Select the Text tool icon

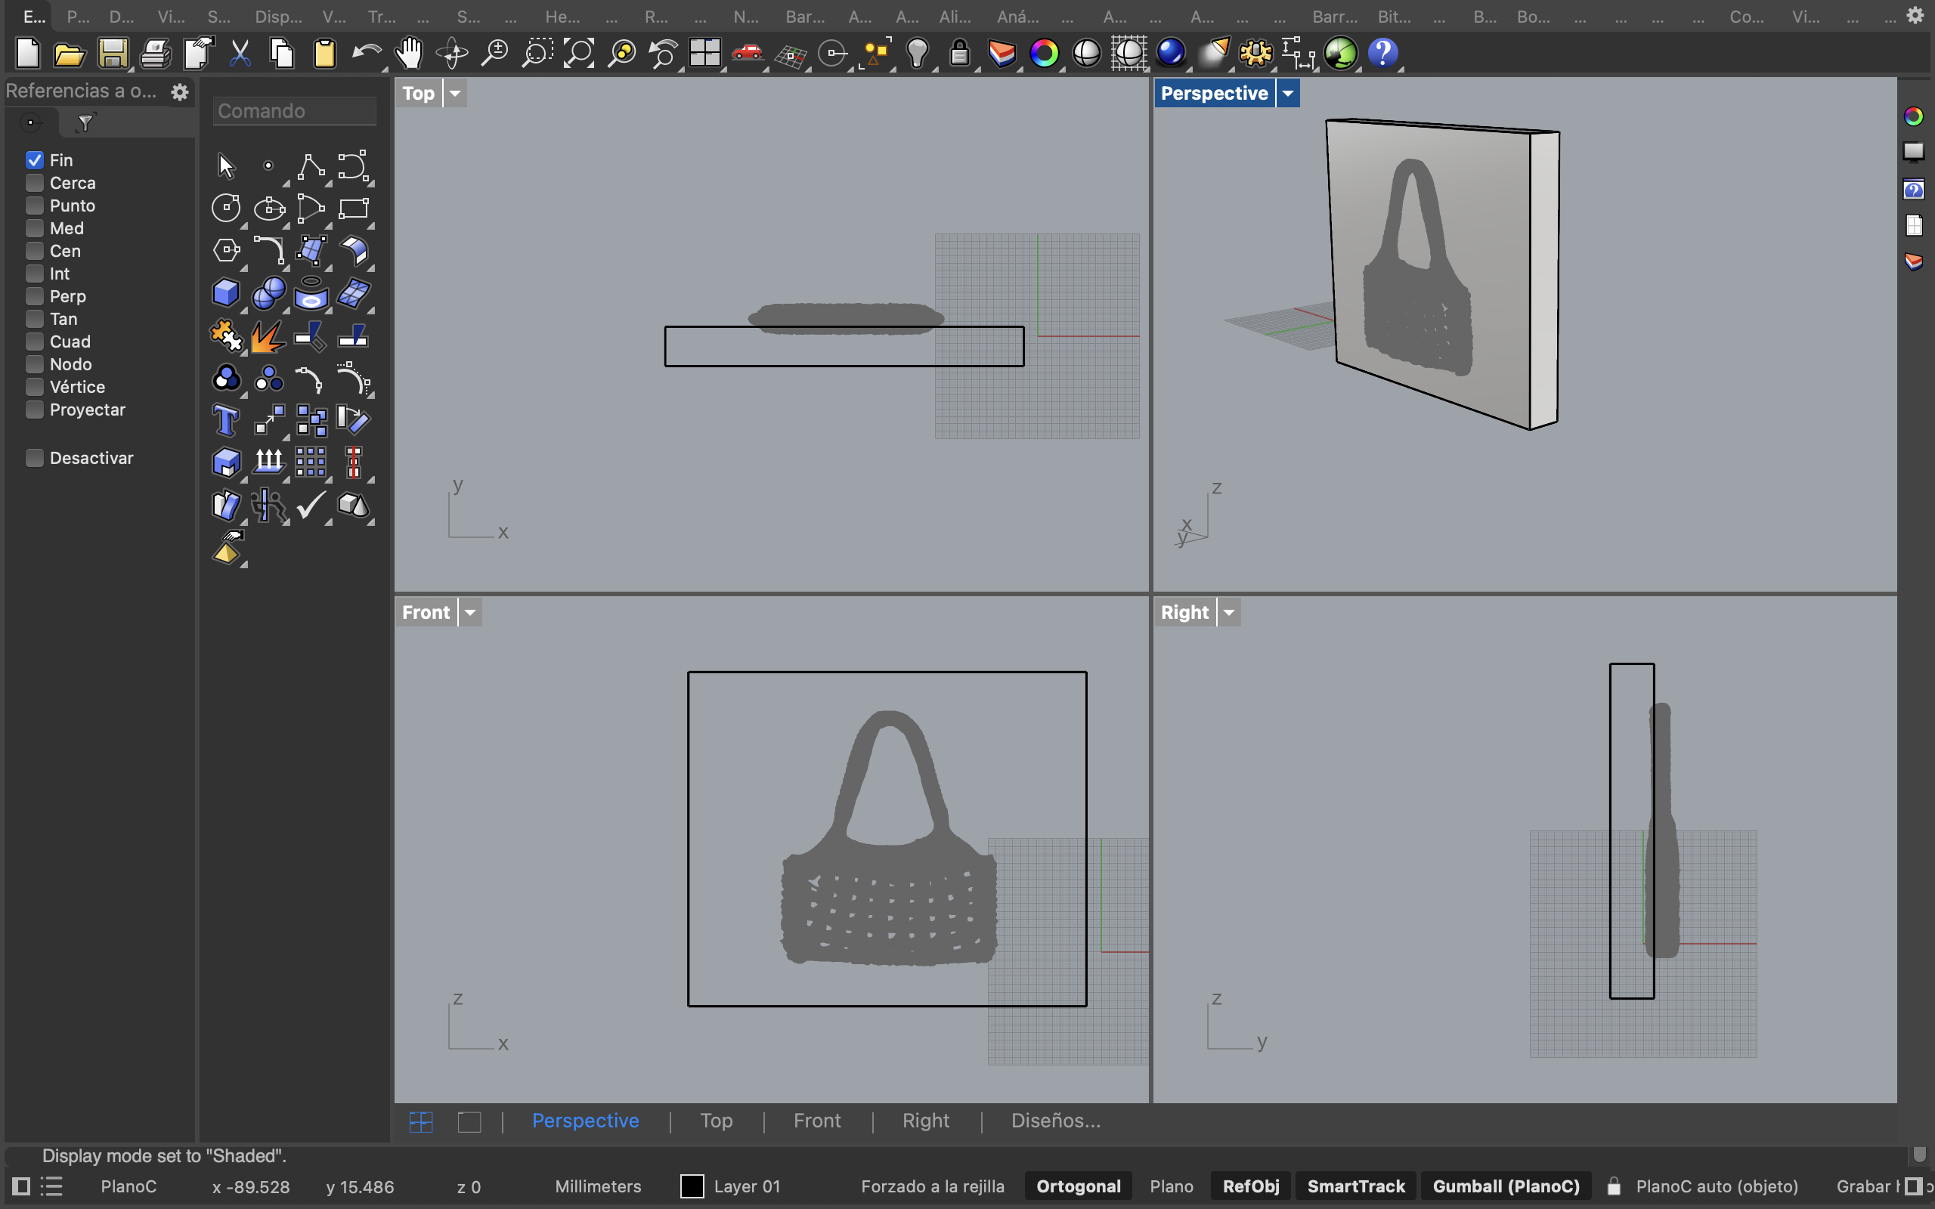click(x=226, y=420)
